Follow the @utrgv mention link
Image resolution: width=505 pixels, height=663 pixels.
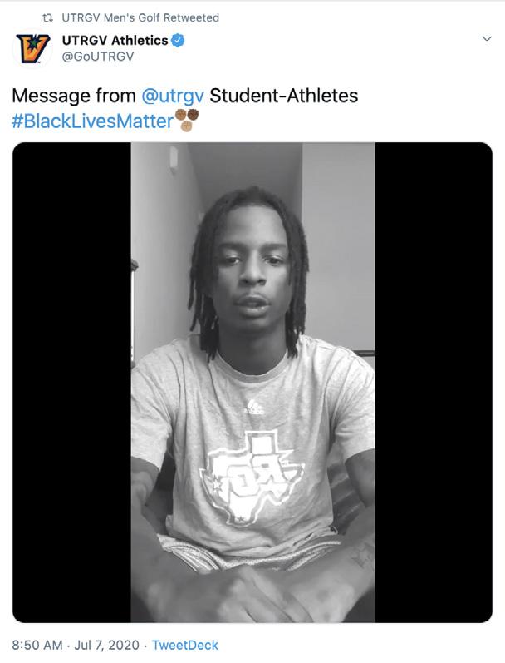pos(173,96)
